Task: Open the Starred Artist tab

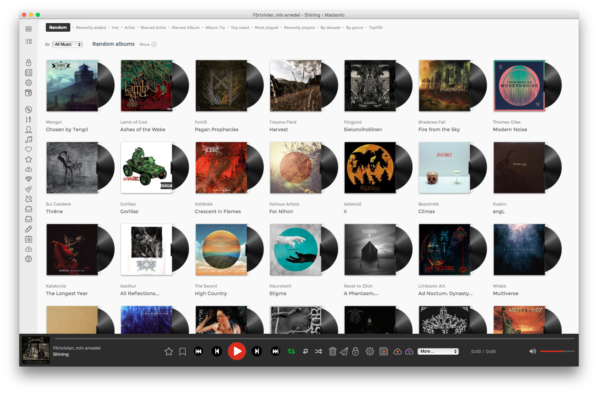Action: (x=153, y=28)
